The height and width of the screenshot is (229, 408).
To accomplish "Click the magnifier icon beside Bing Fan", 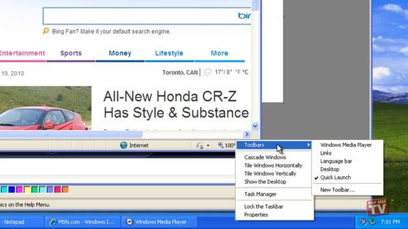I will pyautogui.click(x=46, y=31).
